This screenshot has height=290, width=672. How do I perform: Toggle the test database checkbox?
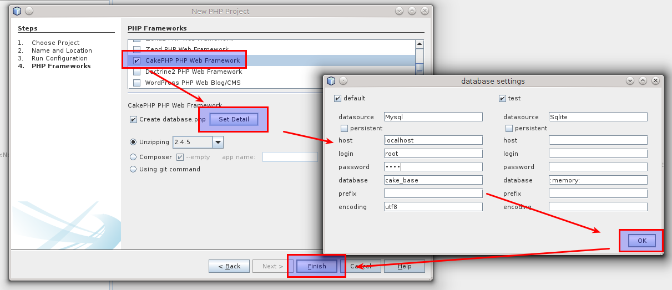point(502,98)
